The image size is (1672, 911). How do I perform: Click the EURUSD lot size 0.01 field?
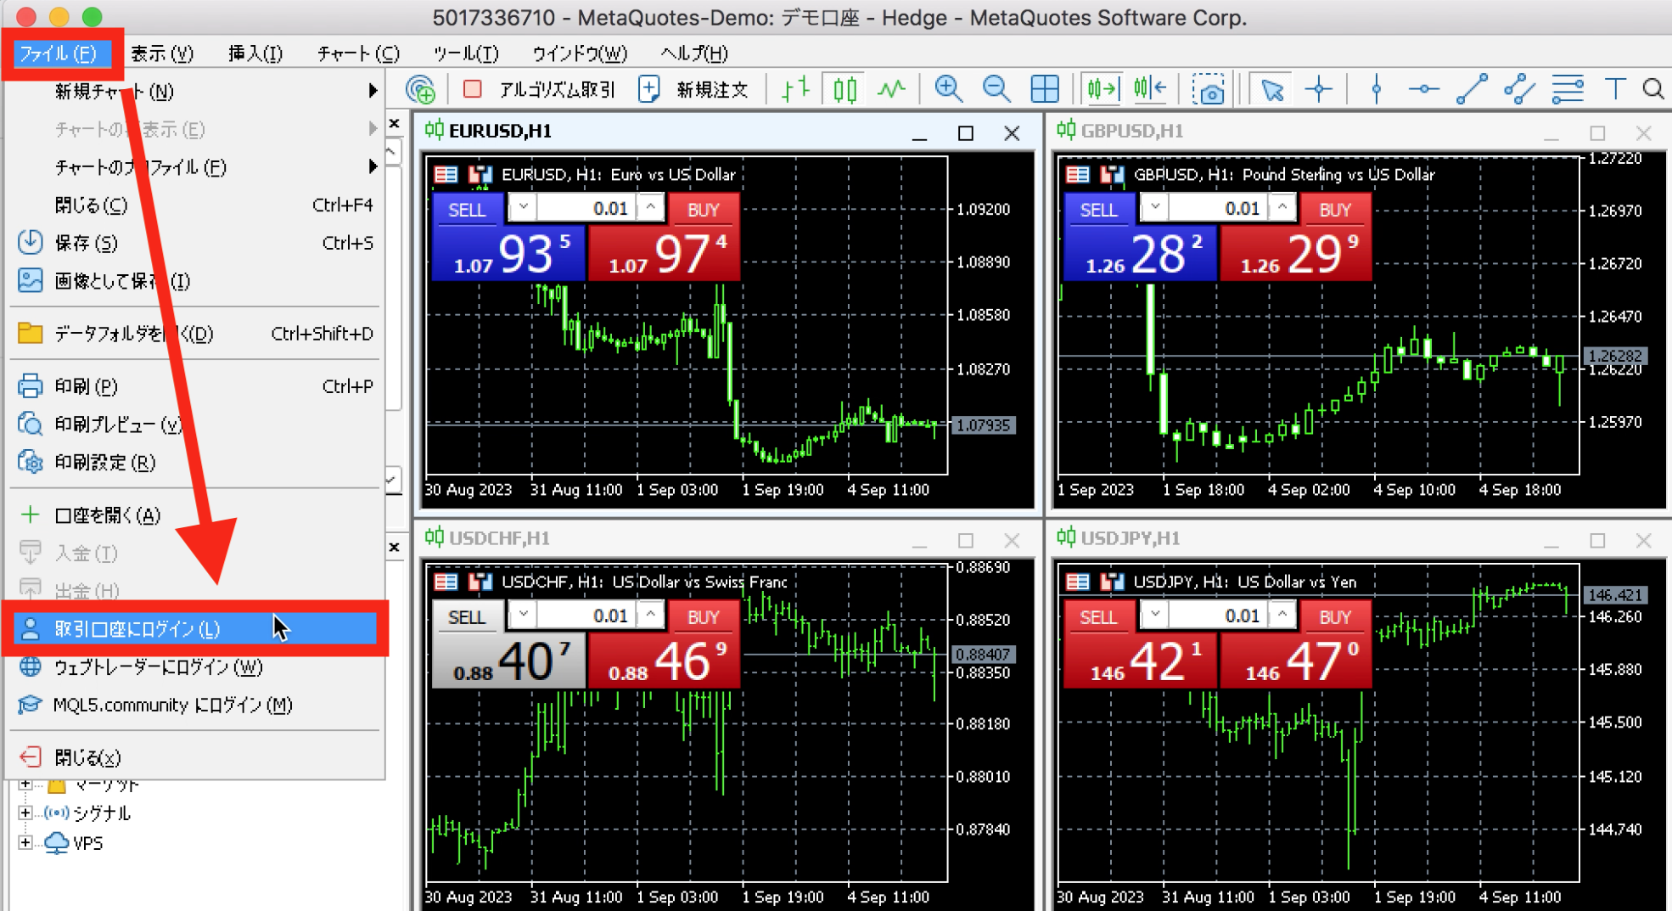586,208
